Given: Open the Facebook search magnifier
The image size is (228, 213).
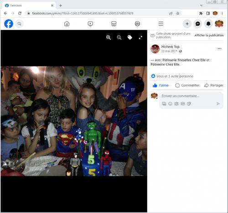Looking at the screenshot, I should (x=19, y=24).
